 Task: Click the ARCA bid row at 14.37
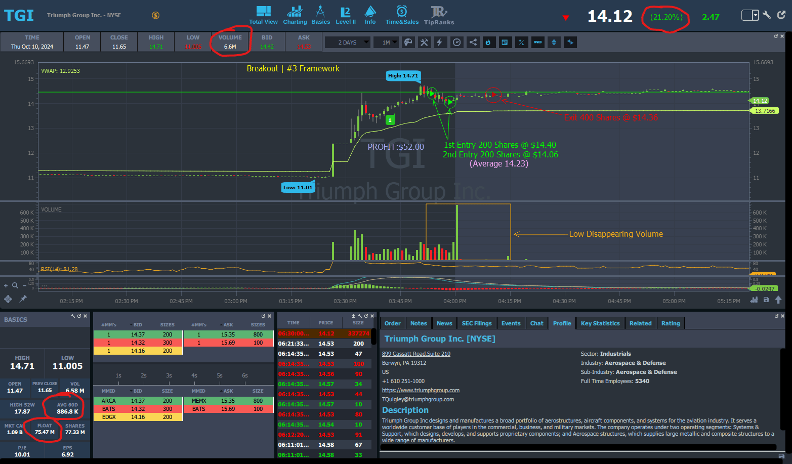138,401
